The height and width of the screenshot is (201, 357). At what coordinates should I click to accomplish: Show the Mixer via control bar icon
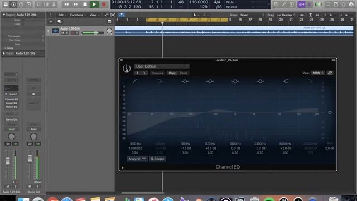coord(46,4)
